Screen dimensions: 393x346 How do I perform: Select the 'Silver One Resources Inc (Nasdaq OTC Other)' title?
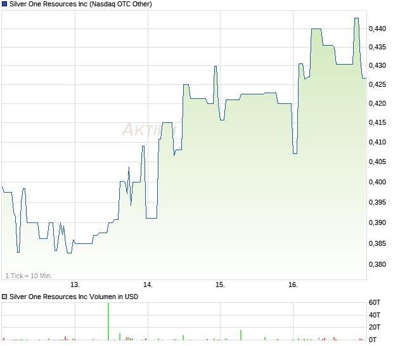pyautogui.click(x=81, y=4)
